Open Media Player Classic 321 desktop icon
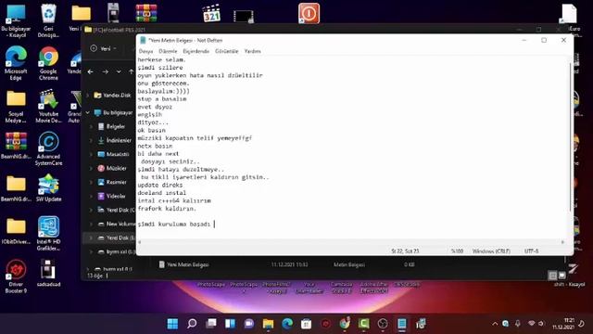The height and width of the screenshot is (334, 593). (x=211, y=14)
